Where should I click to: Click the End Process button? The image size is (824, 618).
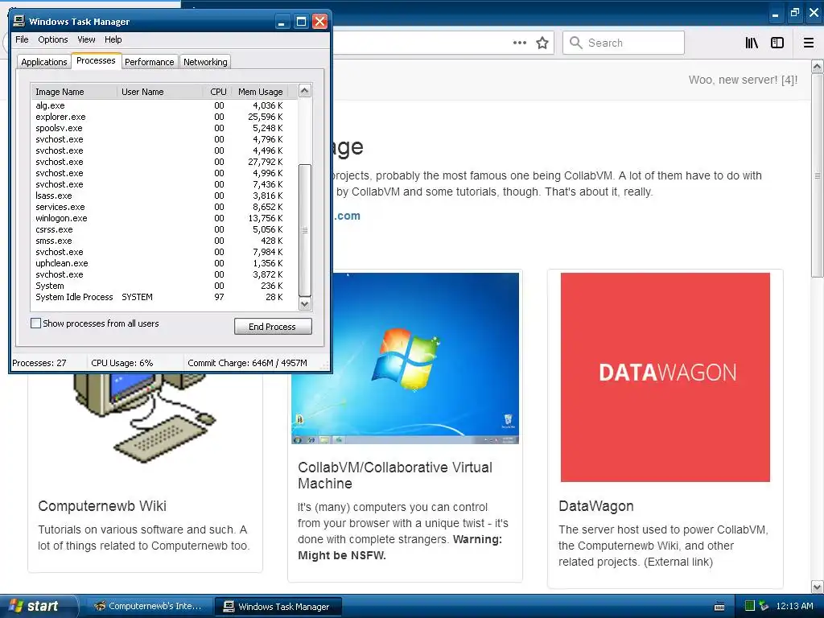pos(273,327)
